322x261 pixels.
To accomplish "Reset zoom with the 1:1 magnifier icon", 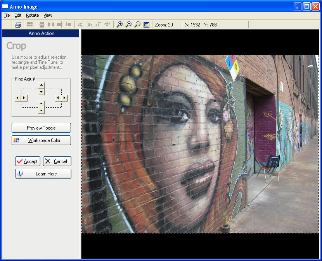I will [137, 25].
